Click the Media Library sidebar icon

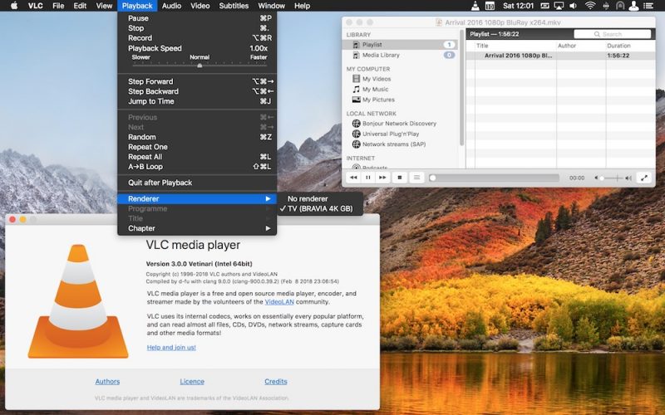coord(357,55)
